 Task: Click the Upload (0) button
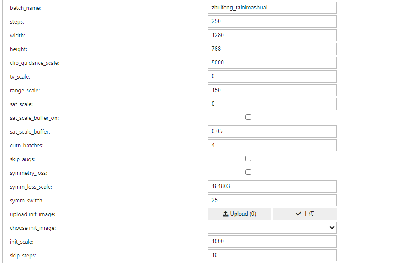pos(239,214)
